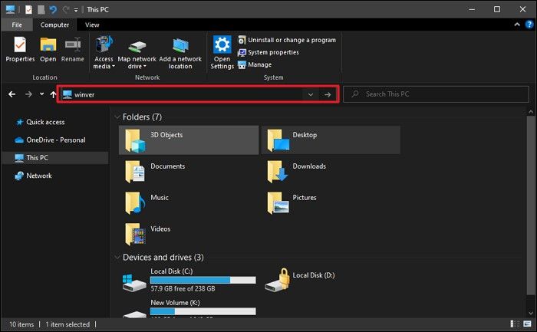Open the File tab

pos(17,25)
